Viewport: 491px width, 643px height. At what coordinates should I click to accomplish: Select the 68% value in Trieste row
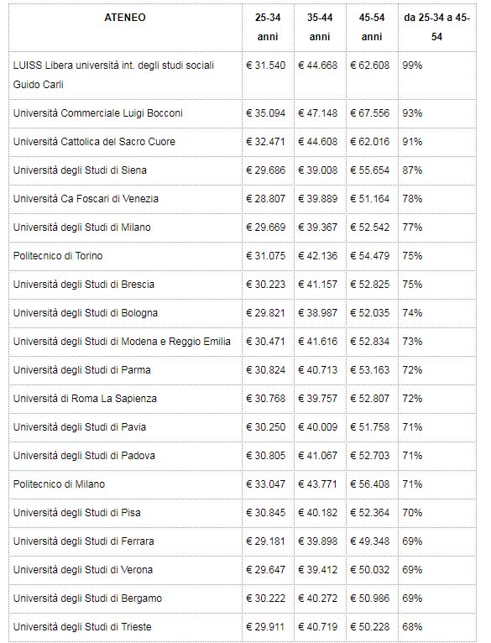pyautogui.click(x=412, y=627)
